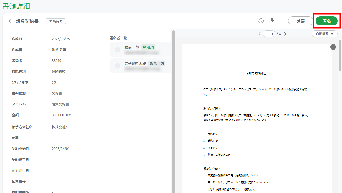Click the 差戻 button

click(x=300, y=21)
